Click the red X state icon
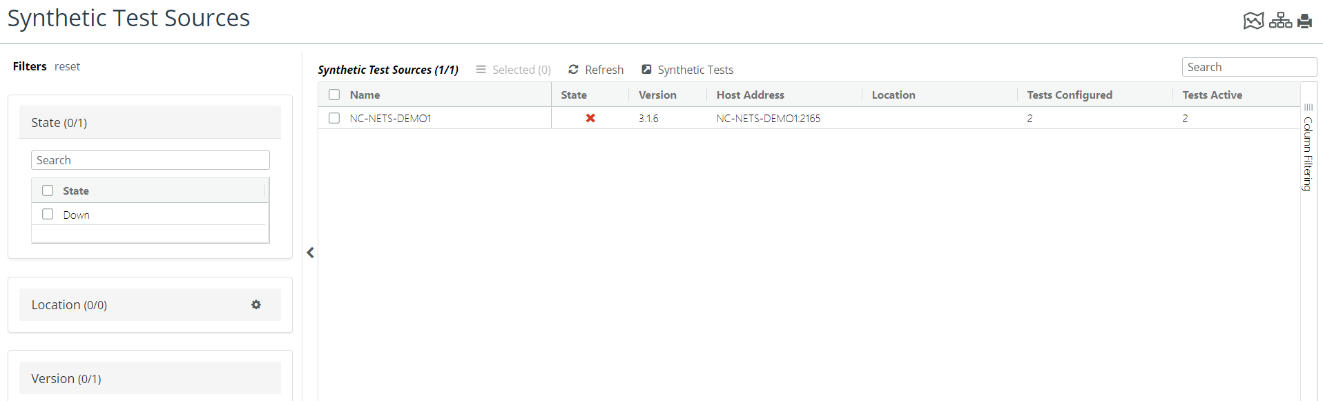Image resolution: width=1323 pixels, height=401 pixels. click(590, 118)
